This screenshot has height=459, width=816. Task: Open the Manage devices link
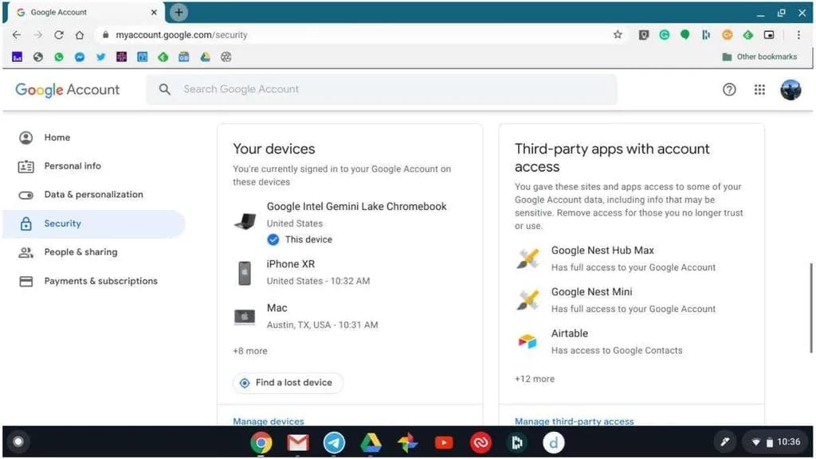[x=269, y=421]
